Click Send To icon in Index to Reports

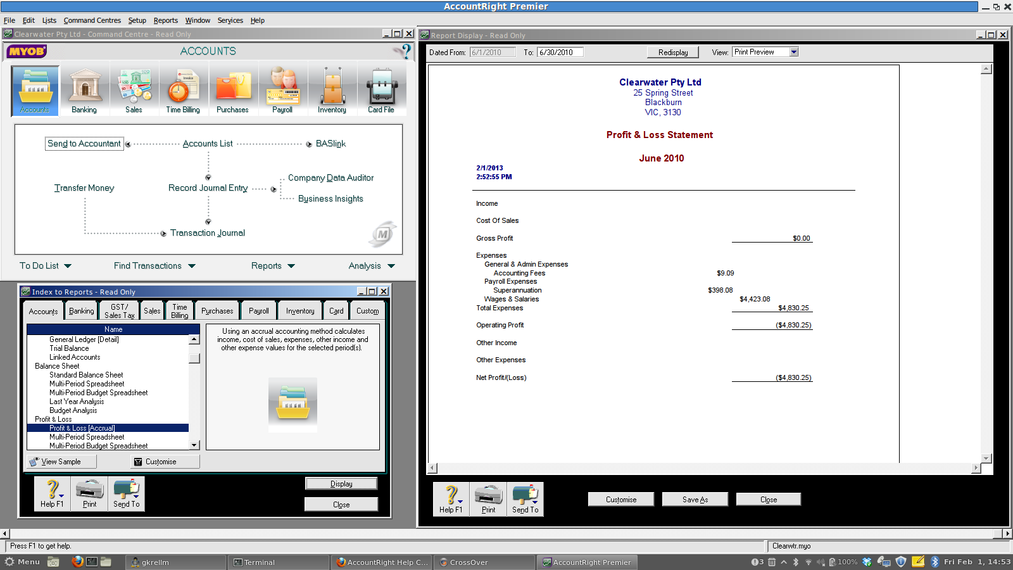tap(127, 493)
